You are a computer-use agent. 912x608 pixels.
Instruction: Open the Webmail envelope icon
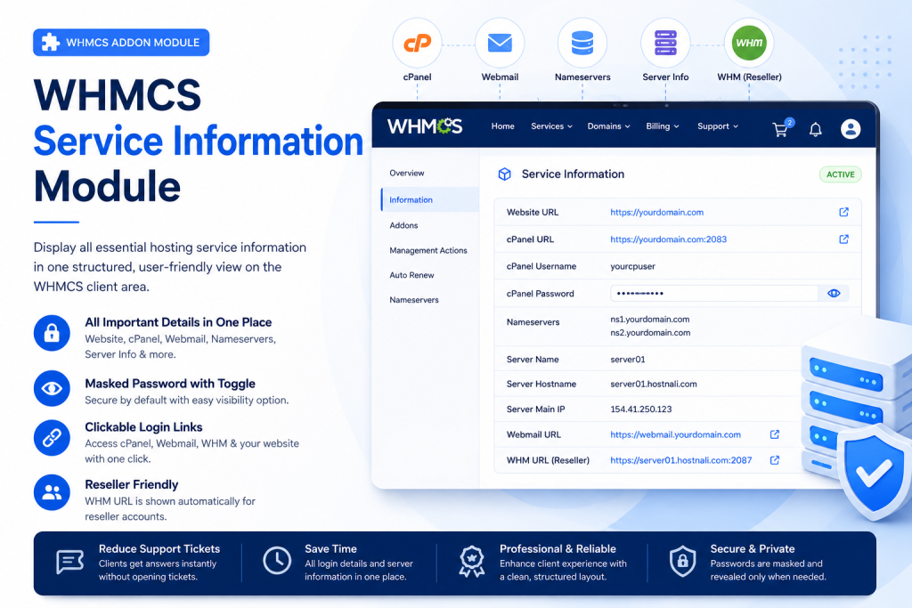pos(500,43)
